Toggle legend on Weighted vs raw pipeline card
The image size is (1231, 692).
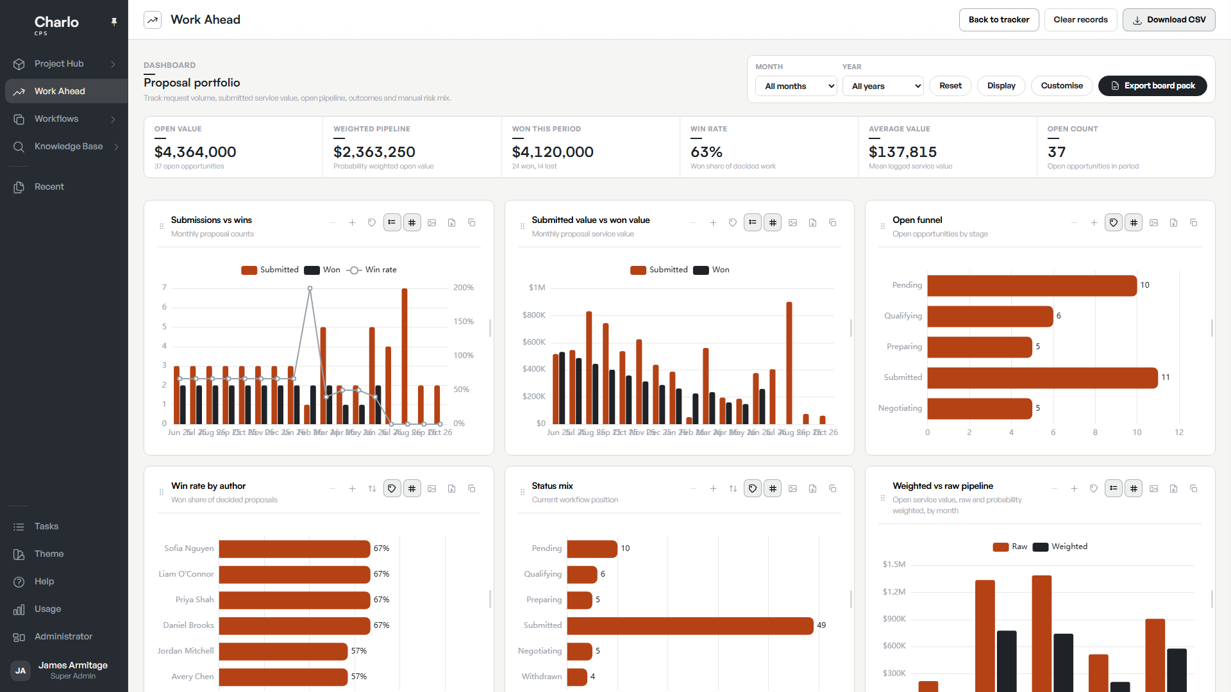click(1114, 489)
